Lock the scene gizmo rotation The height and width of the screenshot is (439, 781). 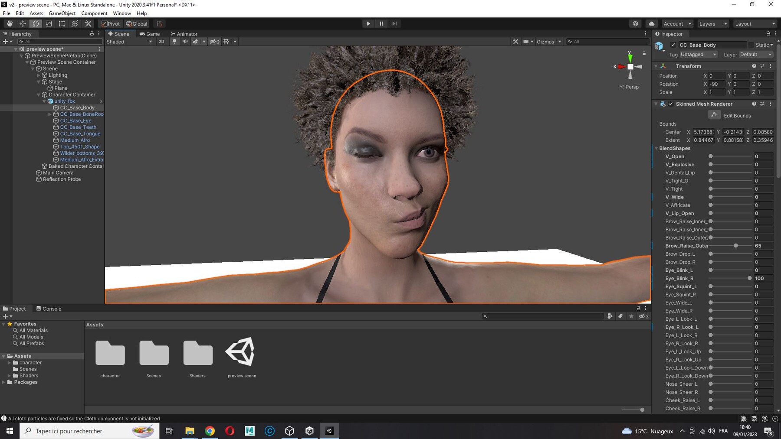644,53
